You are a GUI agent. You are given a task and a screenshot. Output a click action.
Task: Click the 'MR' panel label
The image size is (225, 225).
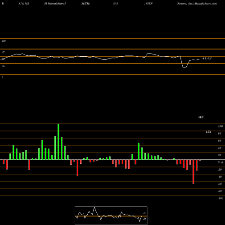click(x=201, y=117)
